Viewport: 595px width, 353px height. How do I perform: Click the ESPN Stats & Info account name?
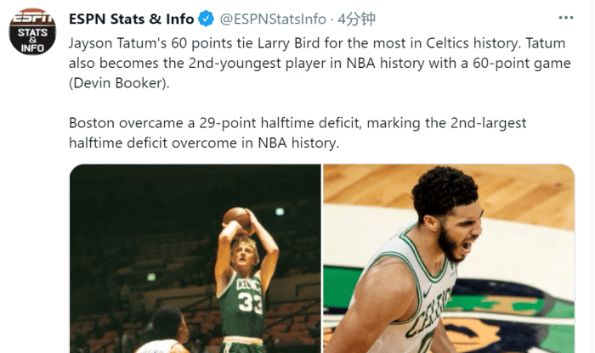pyautogui.click(x=131, y=19)
